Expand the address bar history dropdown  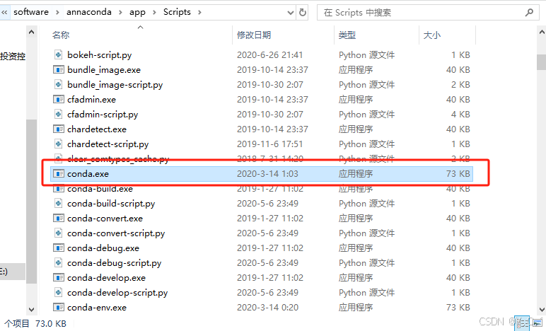[x=291, y=13]
